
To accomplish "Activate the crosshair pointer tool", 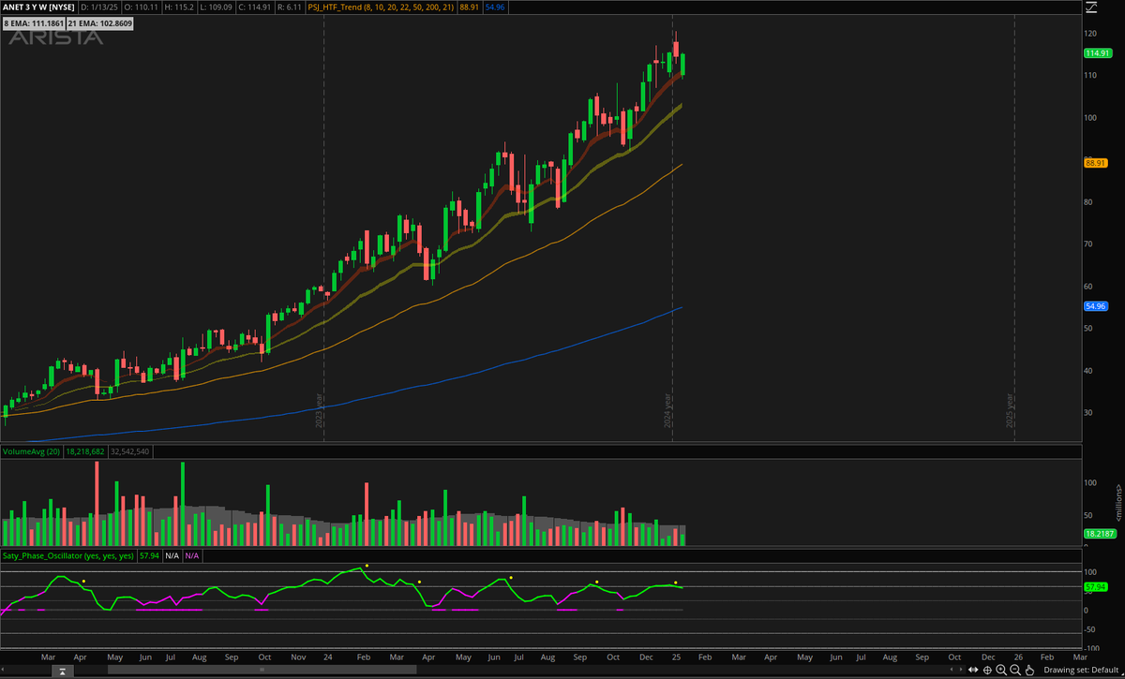I will point(987,670).
